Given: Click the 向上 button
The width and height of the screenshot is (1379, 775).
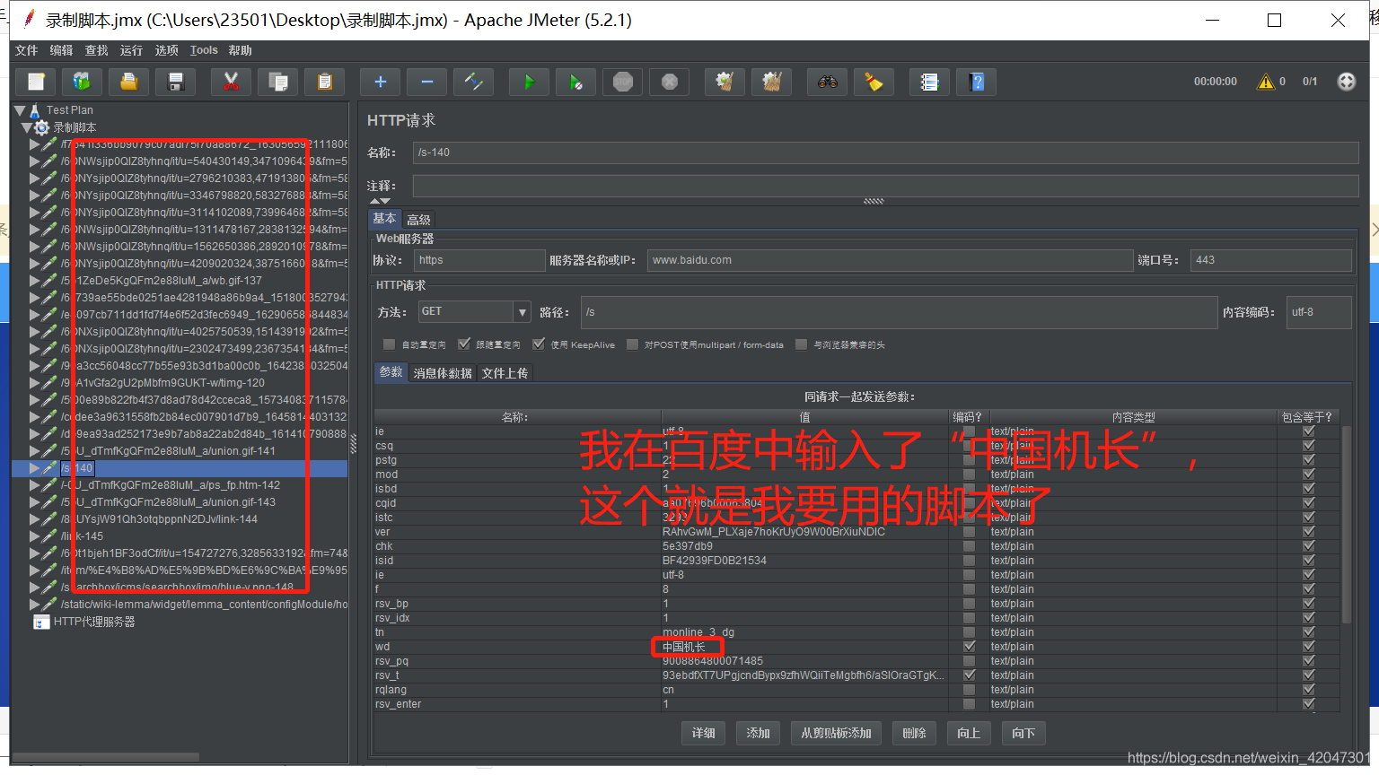Looking at the screenshot, I should click(969, 733).
